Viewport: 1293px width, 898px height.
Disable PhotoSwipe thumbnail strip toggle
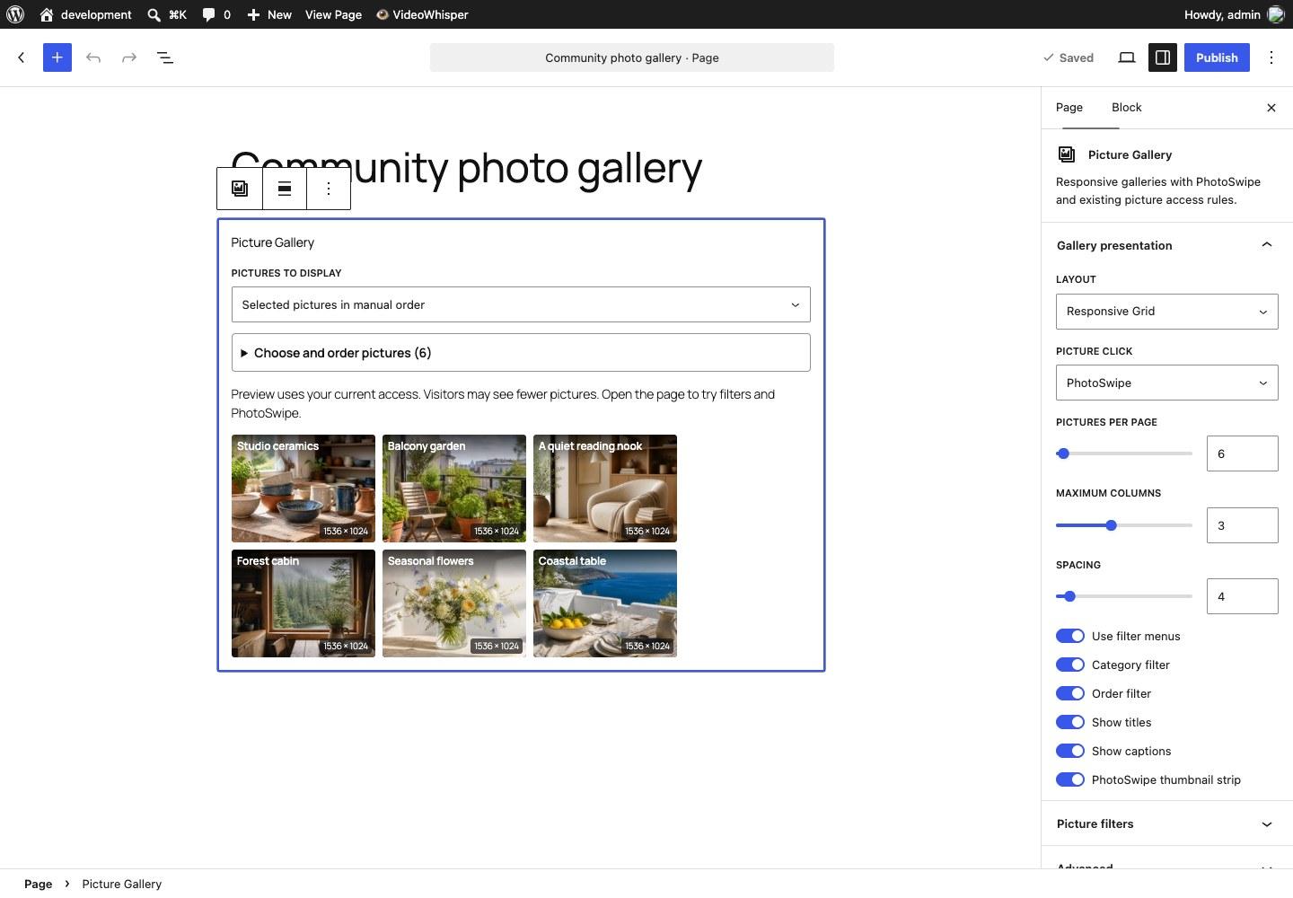(x=1070, y=779)
